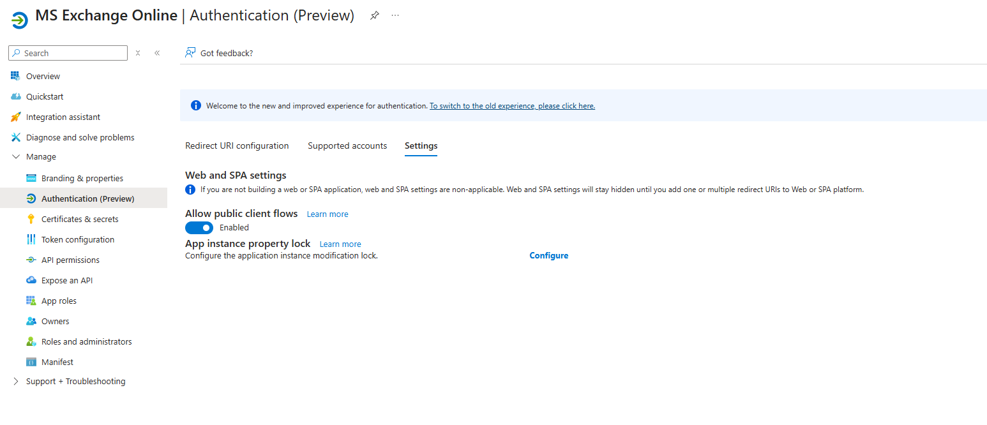Screen dimensions: 987x425
Task: Click the Authentication (Preview) sidebar icon
Action: pos(31,198)
